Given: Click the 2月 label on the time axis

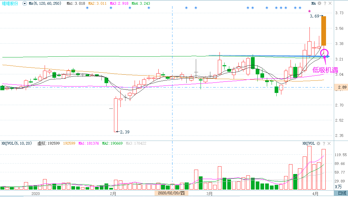Looking at the screenshot, I should 113,194.
